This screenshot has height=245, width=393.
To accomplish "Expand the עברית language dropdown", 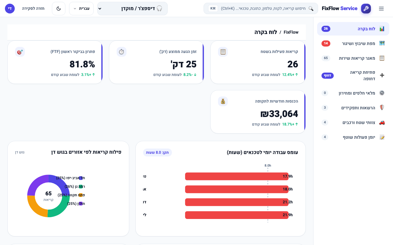I will click(81, 9).
